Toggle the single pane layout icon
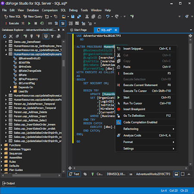 tap(183, 174)
